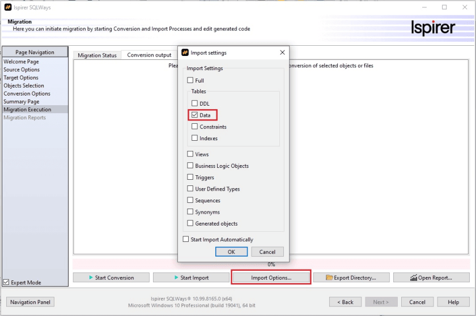Screen dimensions: 476x316
Task: Enable the Full import checkbox
Action: tap(190, 80)
